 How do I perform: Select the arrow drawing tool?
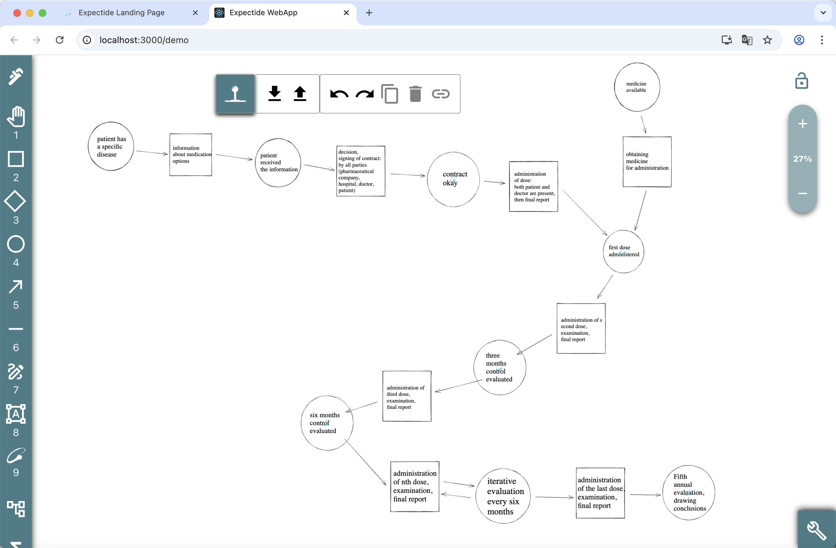click(16, 287)
